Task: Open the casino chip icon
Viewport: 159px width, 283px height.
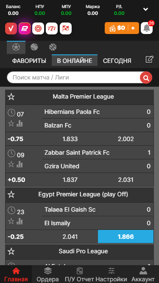Action: [38, 28]
